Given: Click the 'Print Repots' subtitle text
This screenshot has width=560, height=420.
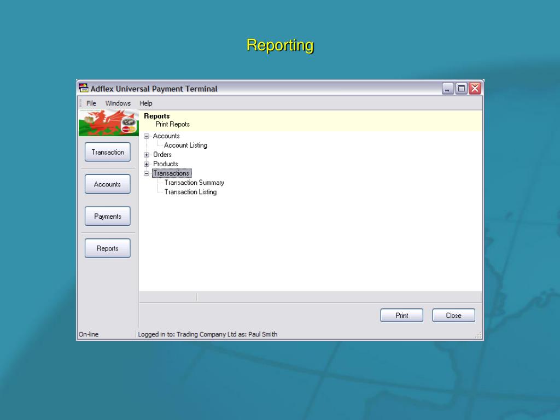Looking at the screenshot, I should [172, 124].
